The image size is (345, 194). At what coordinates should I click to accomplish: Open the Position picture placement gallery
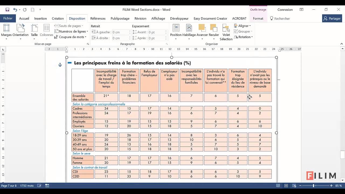pyautogui.click(x=176, y=32)
